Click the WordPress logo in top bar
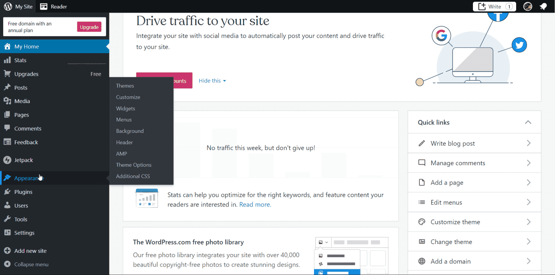The image size is (555, 275). [x=8, y=6]
